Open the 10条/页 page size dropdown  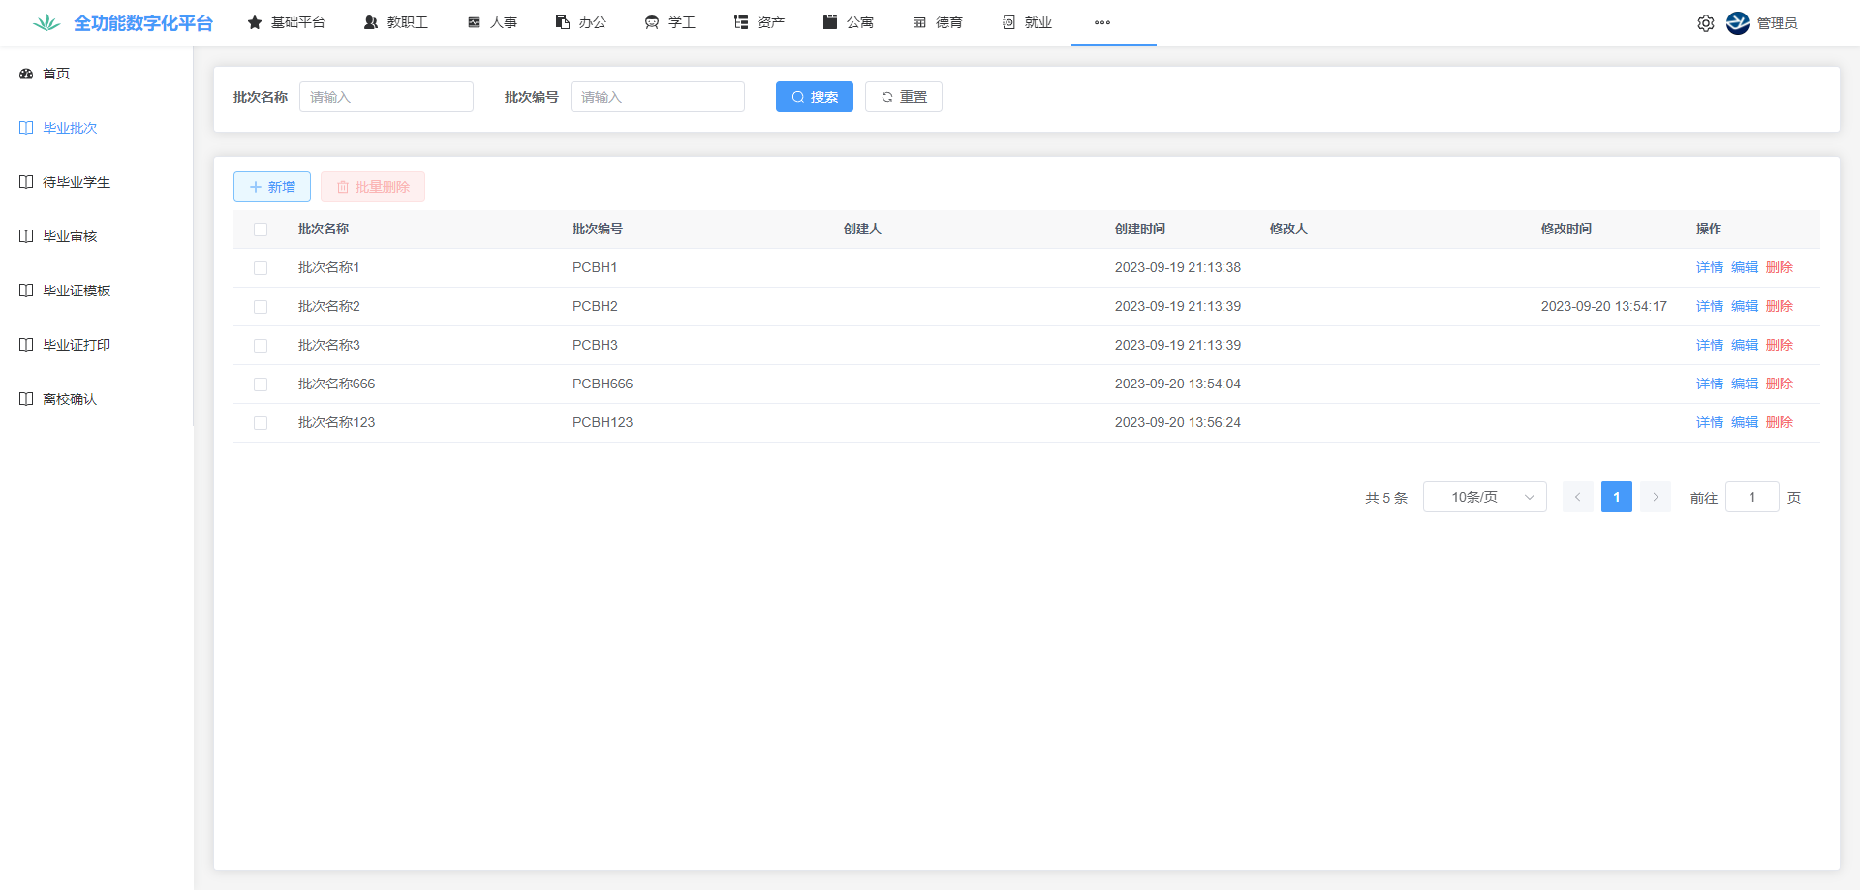pos(1484,497)
